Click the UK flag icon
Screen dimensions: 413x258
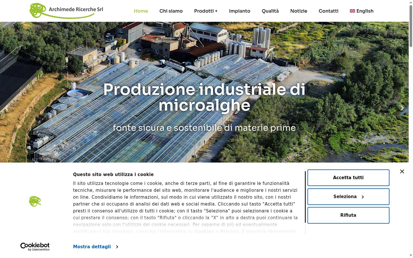pos(352,11)
